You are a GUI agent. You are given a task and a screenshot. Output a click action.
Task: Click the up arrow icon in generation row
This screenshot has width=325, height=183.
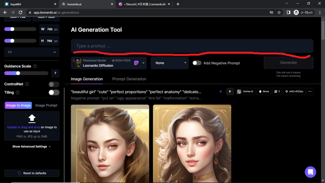click(230, 91)
